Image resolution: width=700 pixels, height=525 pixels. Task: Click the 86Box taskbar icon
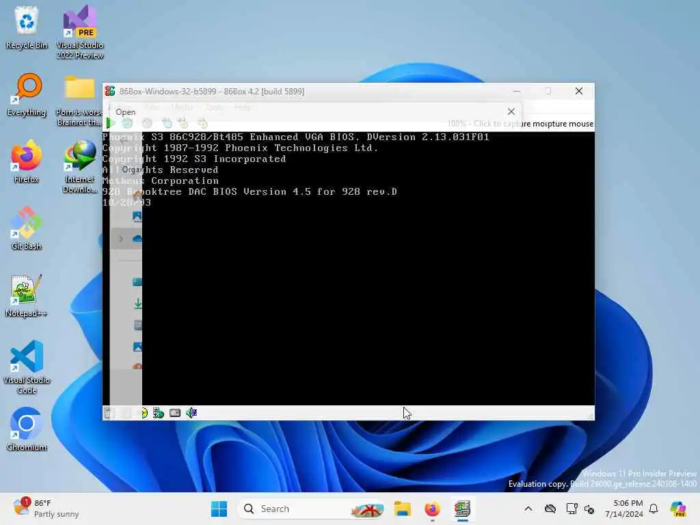click(x=463, y=509)
